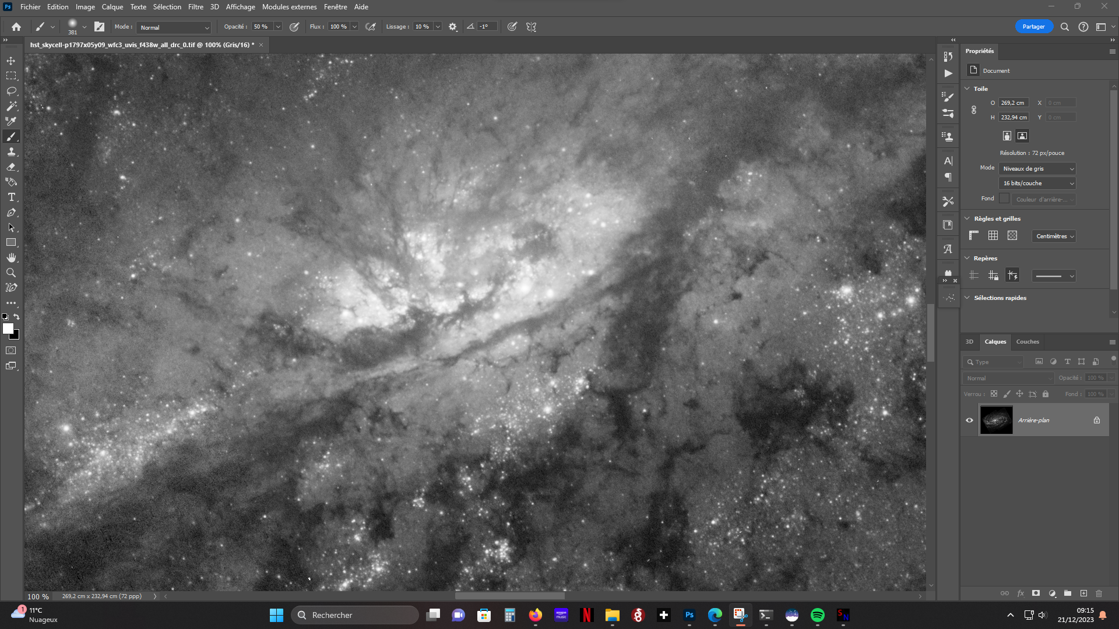
Task: Click the horizontal scrollbar thumb
Action: pos(509,596)
